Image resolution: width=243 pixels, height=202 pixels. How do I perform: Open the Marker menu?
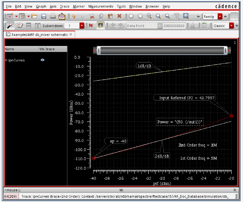click(x=79, y=6)
